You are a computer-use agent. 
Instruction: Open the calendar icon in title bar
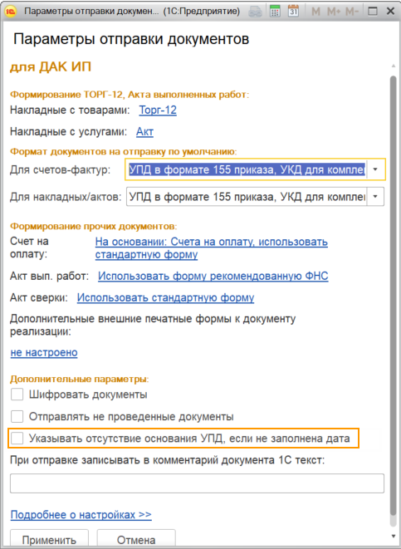click(x=293, y=11)
